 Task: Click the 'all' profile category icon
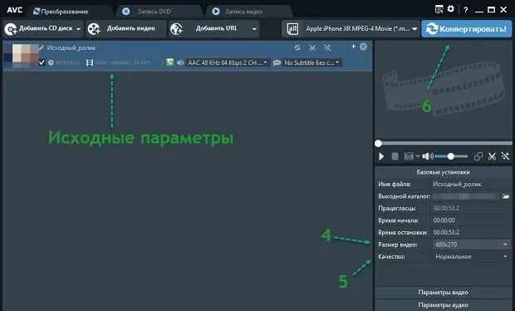click(x=292, y=29)
